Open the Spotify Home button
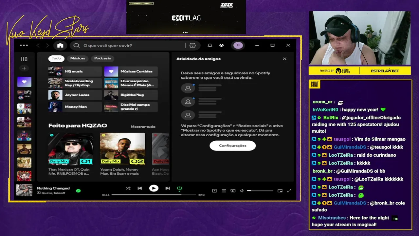The height and width of the screenshot is (236, 419). tap(60, 45)
